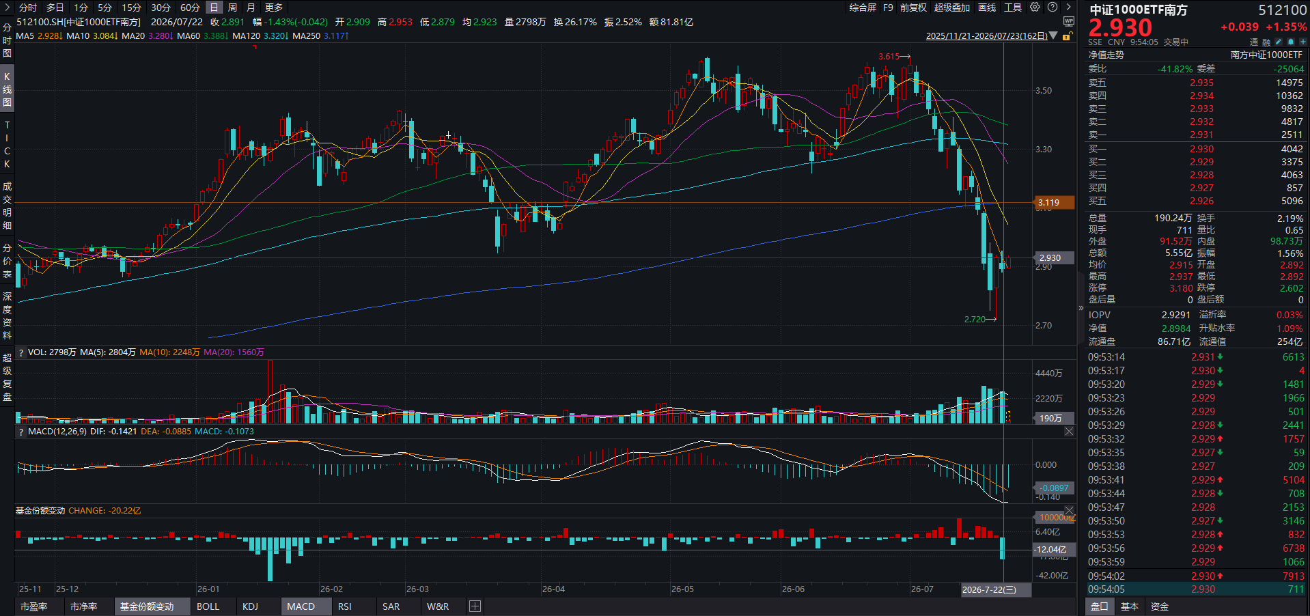Open the K线图 sidebar tab
Image resolution: width=1310 pixels, height=616 pixels.
(x=7, y=89)
